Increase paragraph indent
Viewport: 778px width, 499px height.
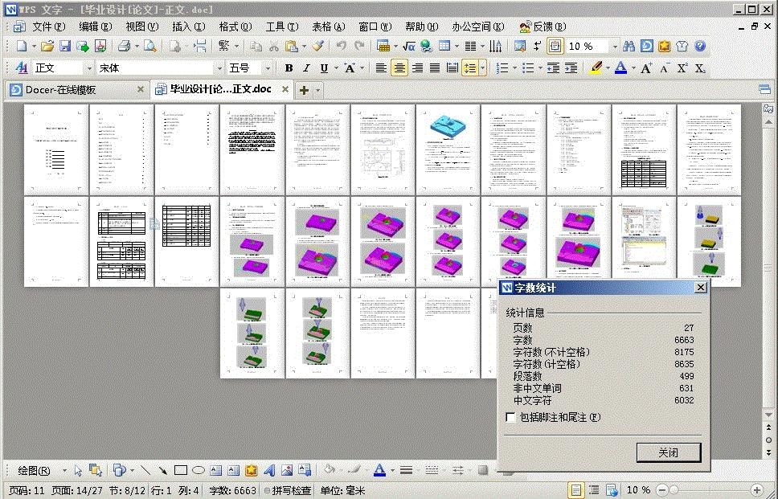tap(571, 68)
